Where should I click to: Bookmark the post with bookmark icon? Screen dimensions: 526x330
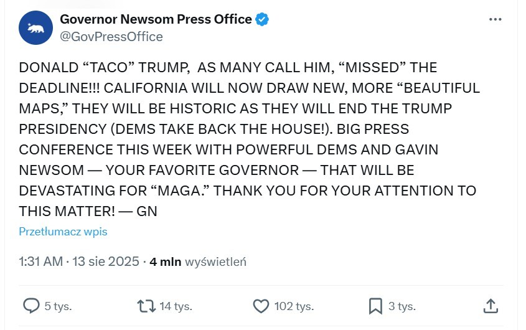point(375,306)
